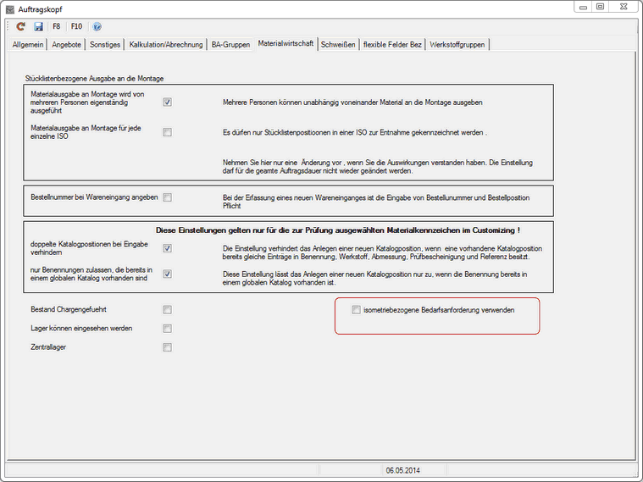Check the Zentrallager option

tap(168, 346)
